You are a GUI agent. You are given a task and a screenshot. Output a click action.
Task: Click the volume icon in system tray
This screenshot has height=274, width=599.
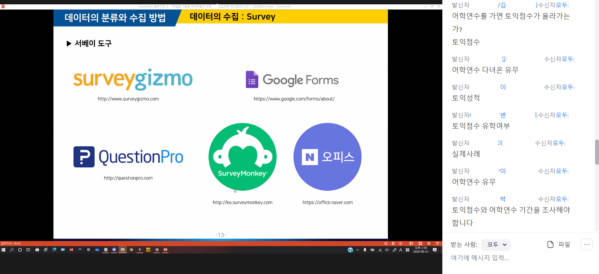coord(387,250)
